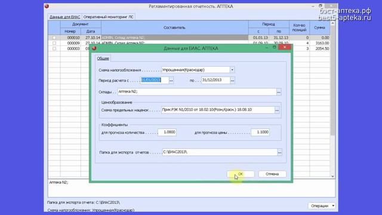
Task: Maximize the Данные для ЕИАС dialog
Action: tap(275, 47)
